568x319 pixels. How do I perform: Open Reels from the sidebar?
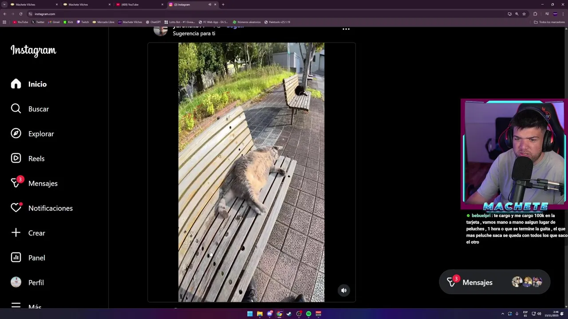(x=28, y=159)
